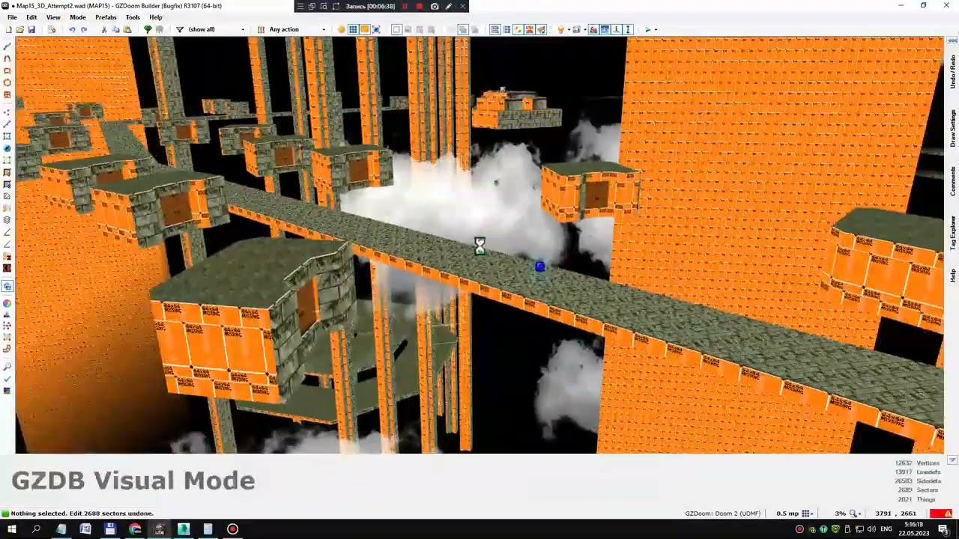Click the filter funnel icon
959x539 pixels.
(x=180, y=29)
